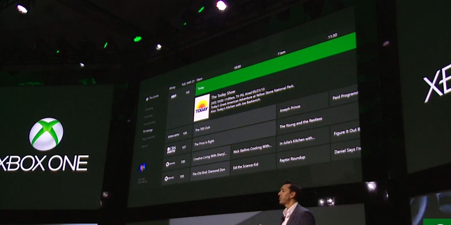Click the 11:30 time header

332,36
